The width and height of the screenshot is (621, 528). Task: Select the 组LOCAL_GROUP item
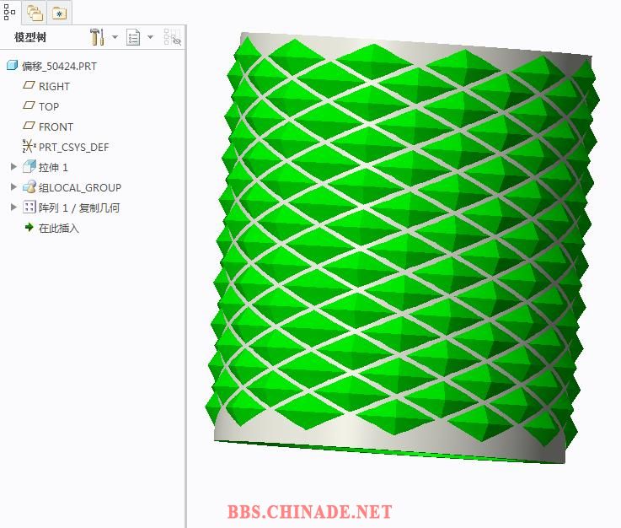[x=79, y=187]
